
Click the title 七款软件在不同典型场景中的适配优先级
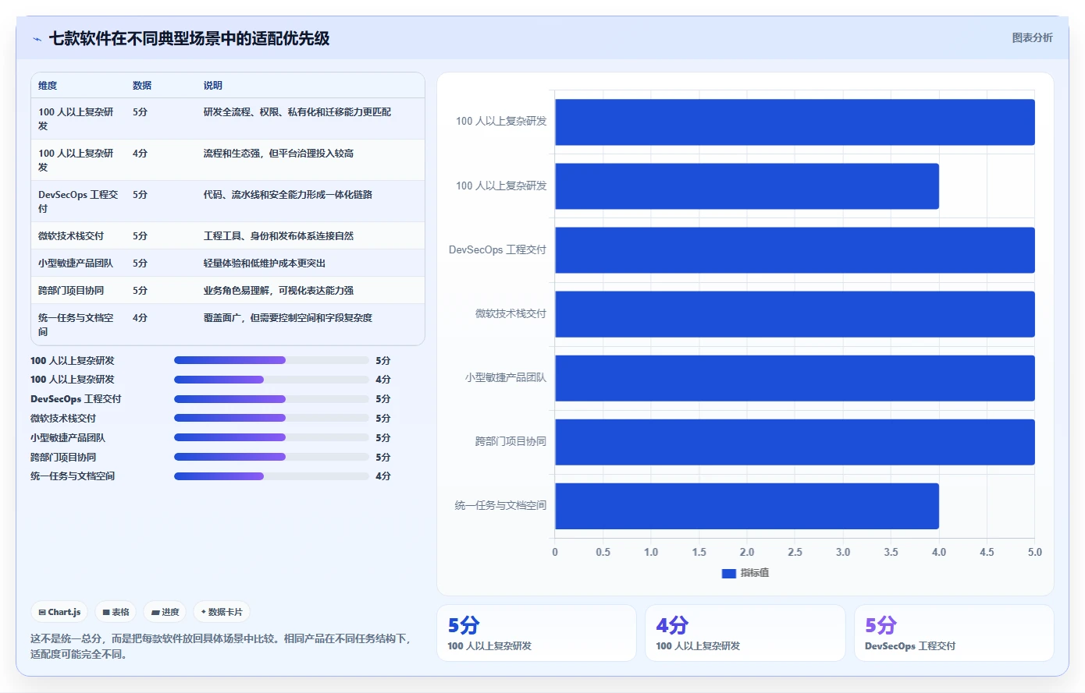pos(189,38)
